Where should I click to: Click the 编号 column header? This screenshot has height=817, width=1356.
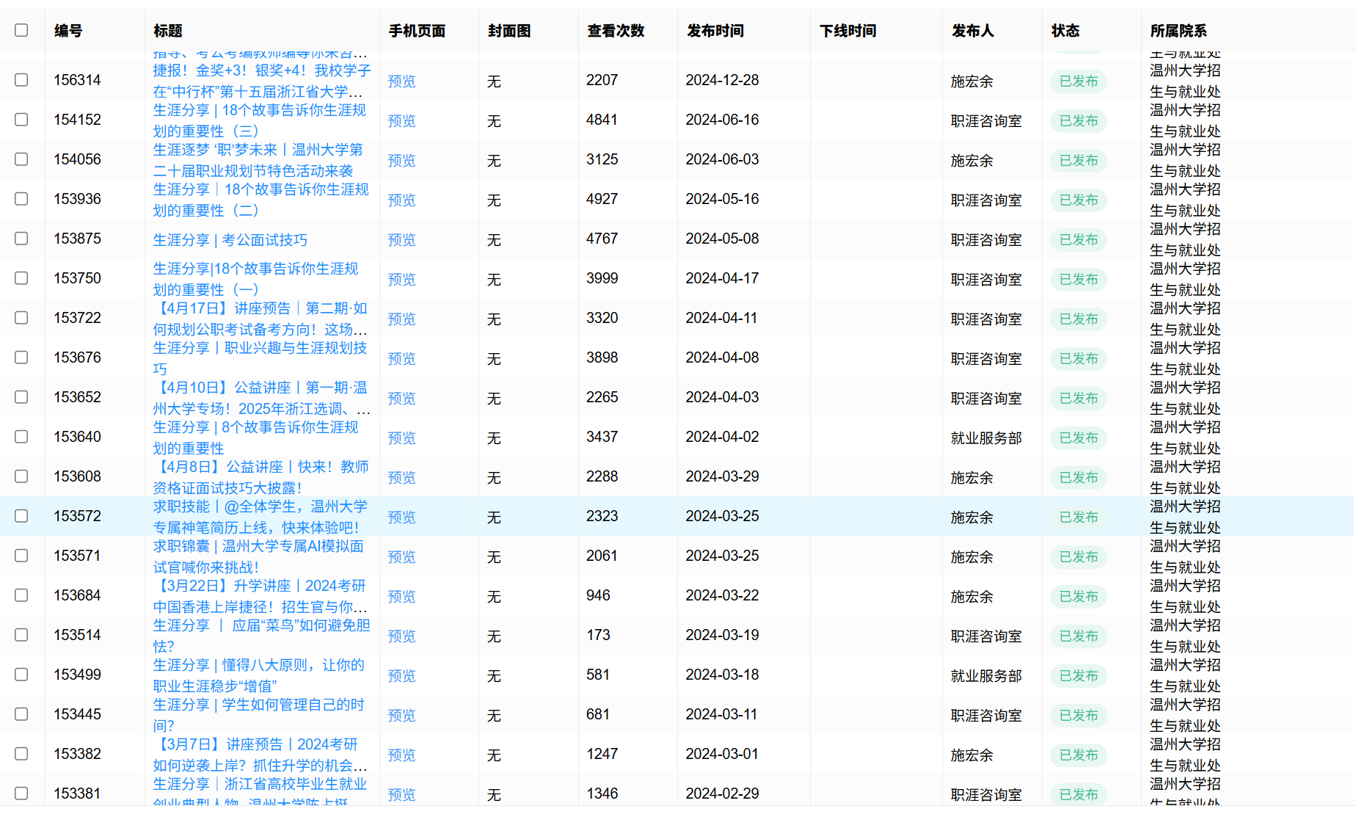pos(68,31)
